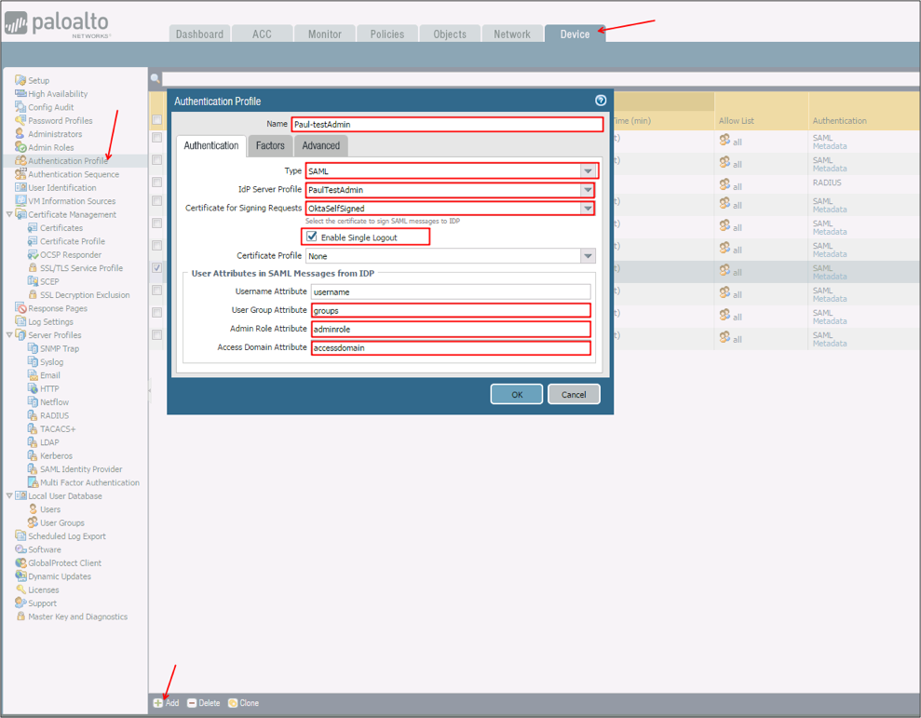Click the Clone icon in bottom toolbar
The width and height of the screenshot is (921, 718).
[x=233, y=703]
